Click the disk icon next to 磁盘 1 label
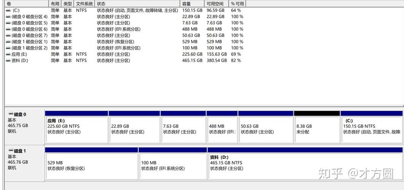 click(11, 150)
